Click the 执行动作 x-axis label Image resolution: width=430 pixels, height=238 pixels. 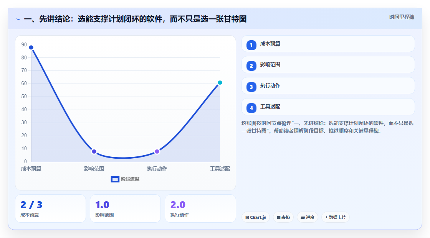click(157, 169)
